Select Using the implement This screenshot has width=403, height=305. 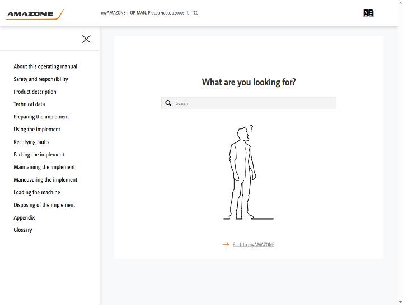tap(37, 129)
